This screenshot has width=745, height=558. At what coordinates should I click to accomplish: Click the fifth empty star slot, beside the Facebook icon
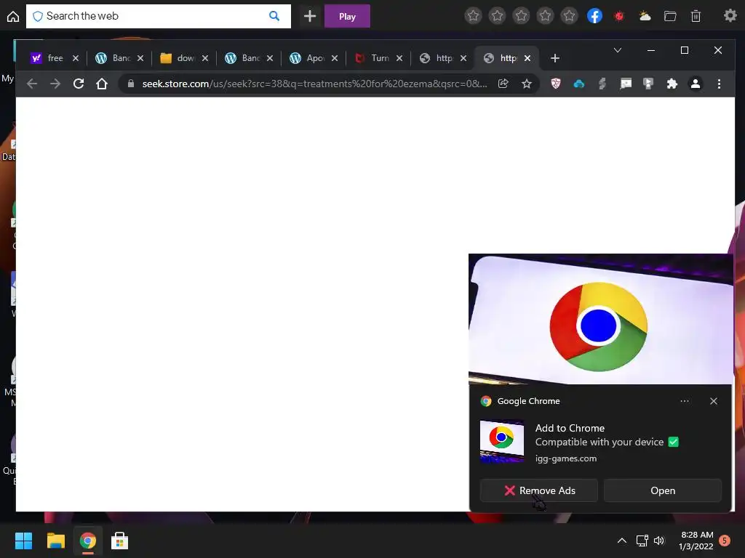(x=569, y=16)
